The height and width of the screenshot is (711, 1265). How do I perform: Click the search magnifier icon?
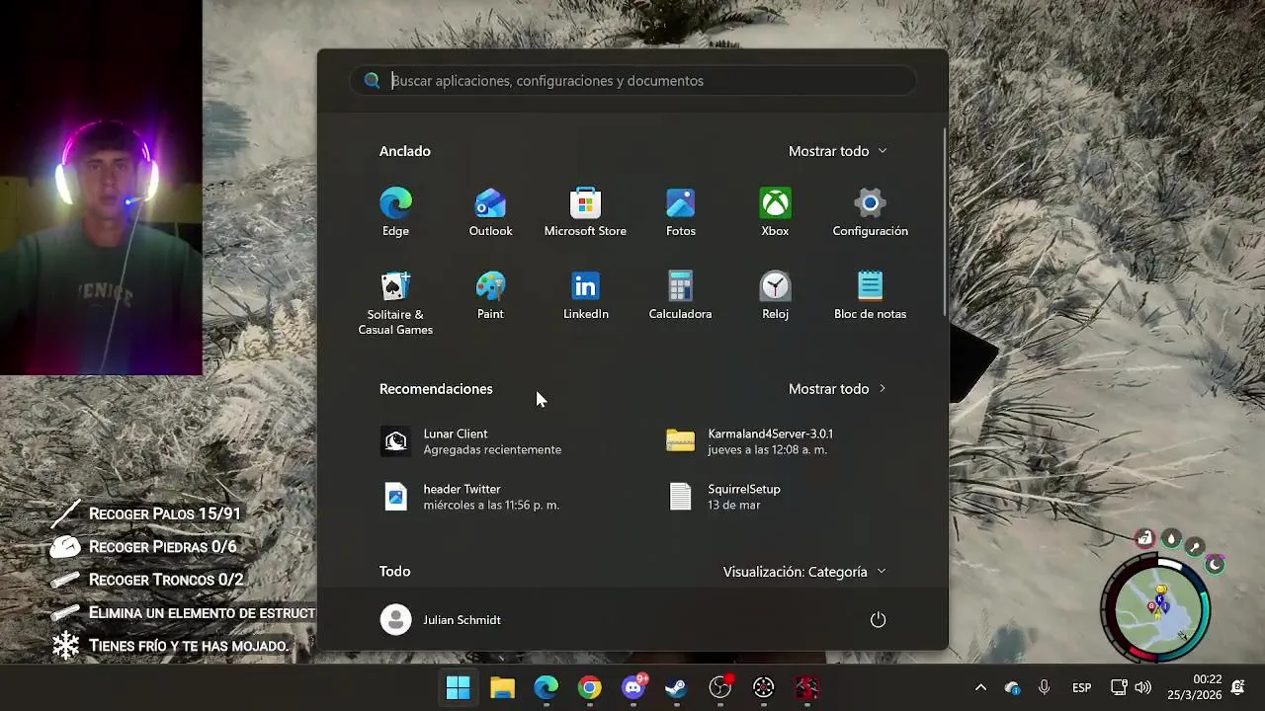tap(372, 81)
